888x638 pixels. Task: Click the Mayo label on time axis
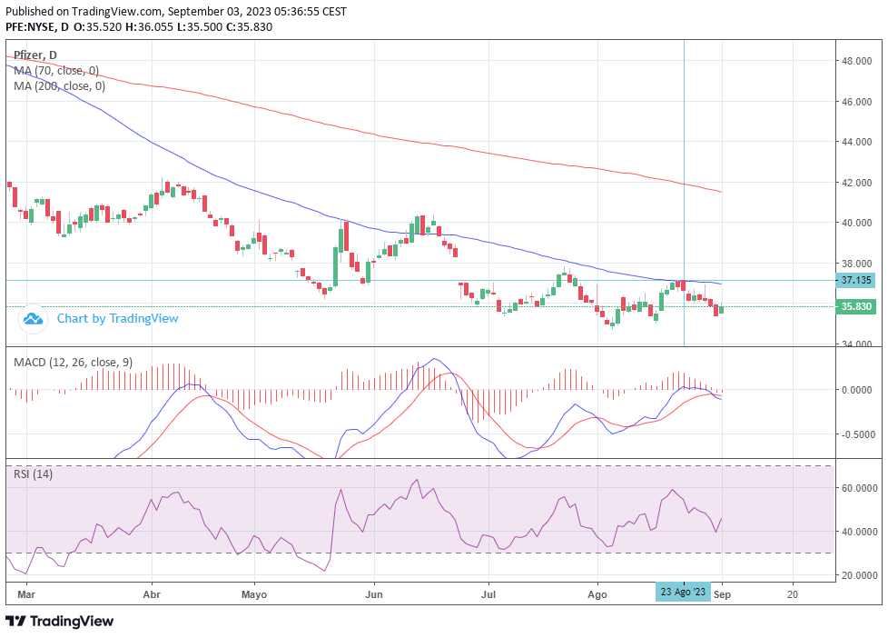pyautogui.click(x=253, y=594)
